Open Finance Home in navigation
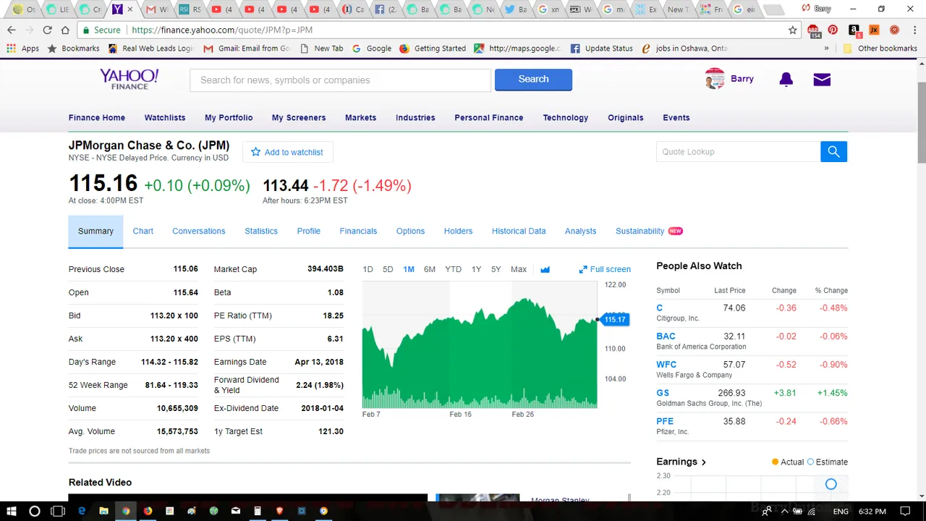This screenshot has width=926, height=521. 97,117
